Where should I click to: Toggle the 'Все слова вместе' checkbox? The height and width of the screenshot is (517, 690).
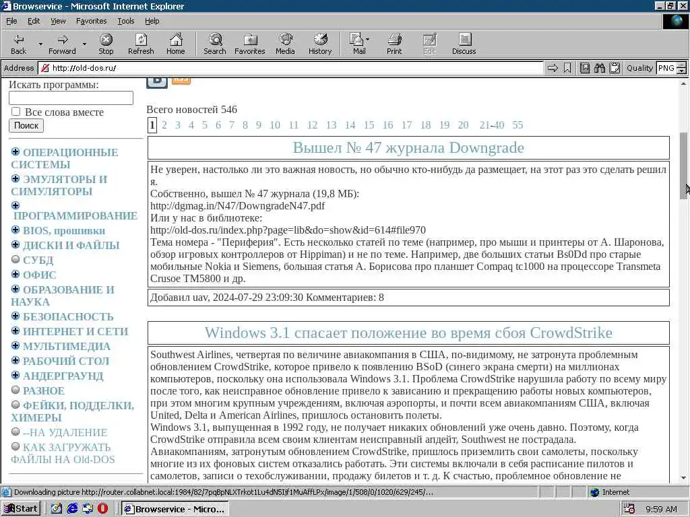click(16, 112)
